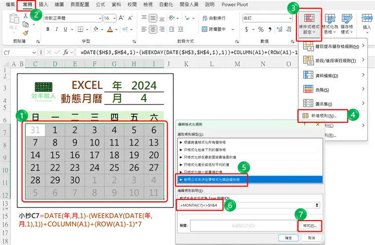This screenshot has width=375, height=245.
Task: Decrease font size with the smaller A icon
Action: 130,18
